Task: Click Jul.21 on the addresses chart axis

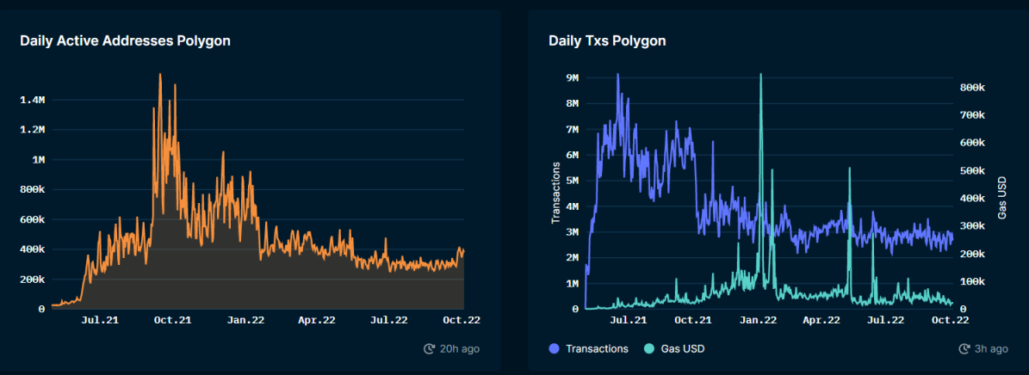Action: tap(100, 320)
